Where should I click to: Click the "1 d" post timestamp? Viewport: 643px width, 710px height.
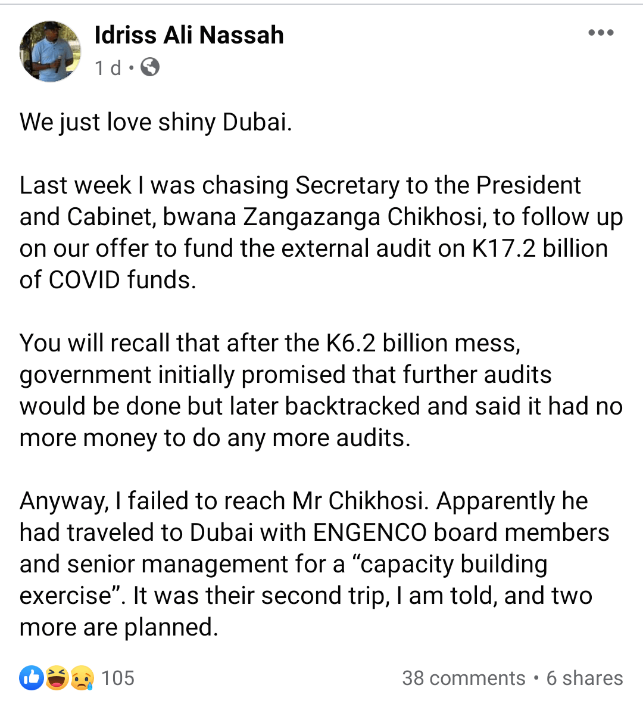point(108,68)
